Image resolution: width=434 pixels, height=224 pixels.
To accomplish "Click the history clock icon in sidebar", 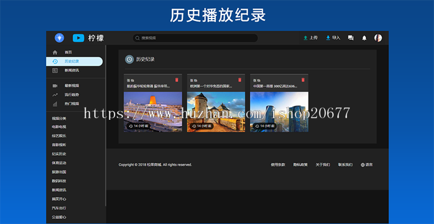I will [x=55, y=61].
